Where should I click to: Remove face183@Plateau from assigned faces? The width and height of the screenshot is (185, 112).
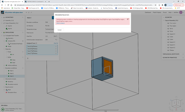(56, 49)
